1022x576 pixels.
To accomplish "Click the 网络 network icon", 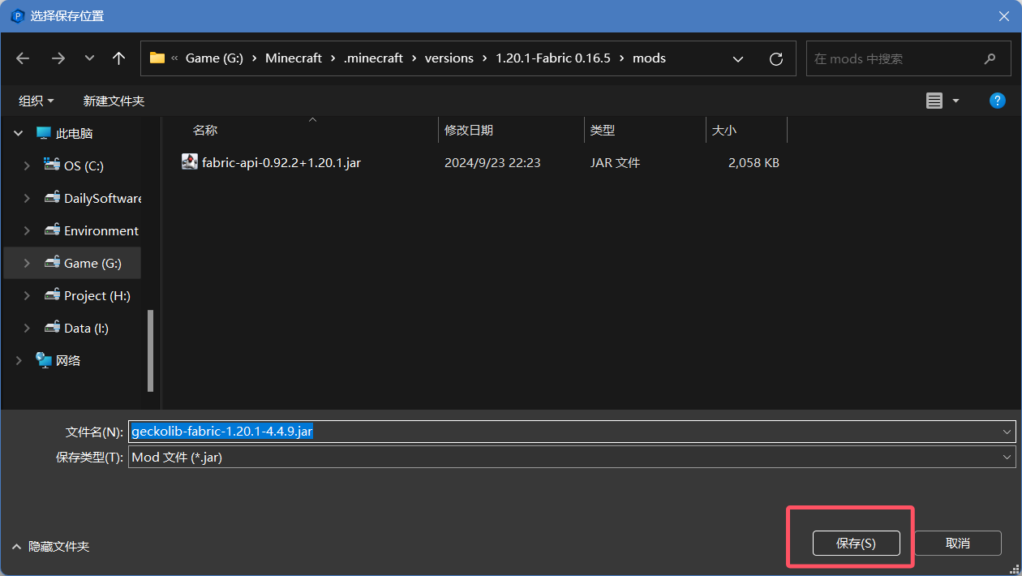I will (x=44, y=359).
